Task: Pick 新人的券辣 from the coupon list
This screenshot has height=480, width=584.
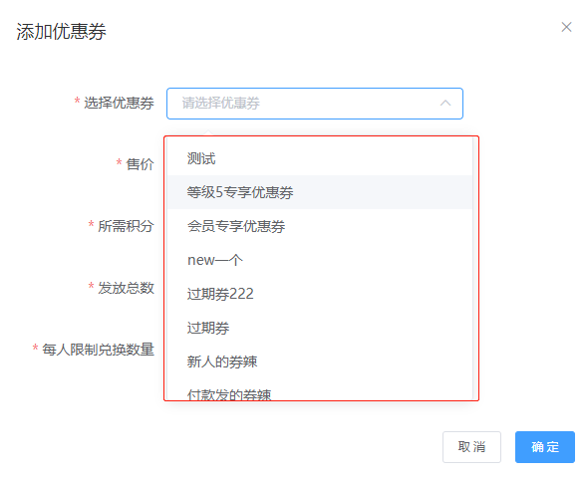Action: point(320,361)
